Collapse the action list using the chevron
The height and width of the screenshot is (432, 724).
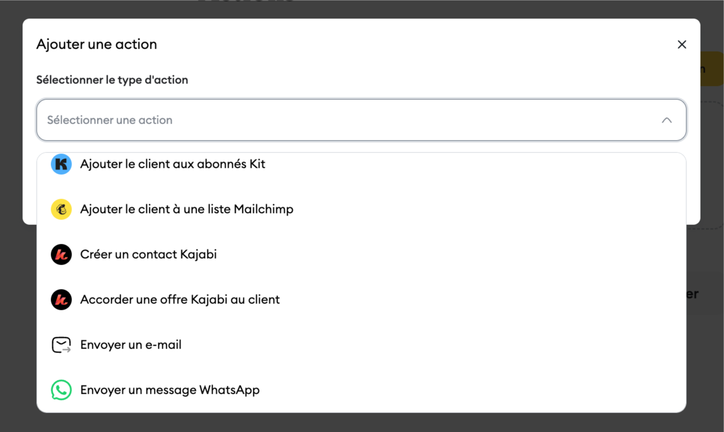[666, 120]
